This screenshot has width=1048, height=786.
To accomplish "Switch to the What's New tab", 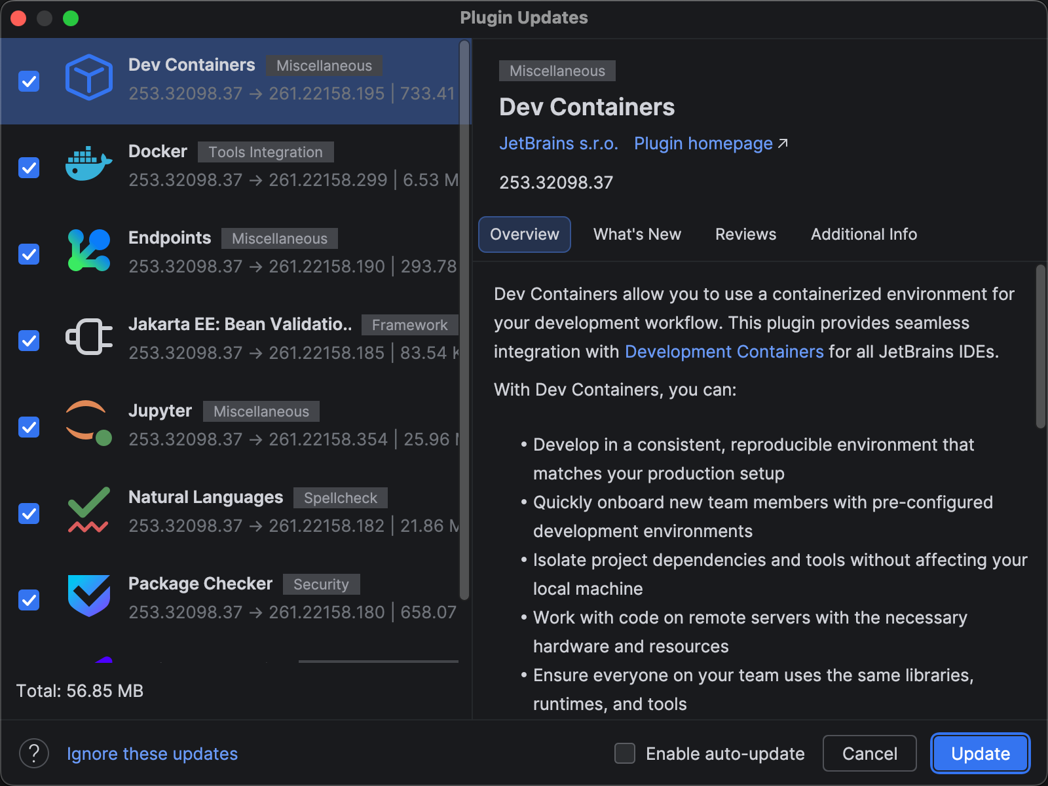I will click(x=637, y=234).
